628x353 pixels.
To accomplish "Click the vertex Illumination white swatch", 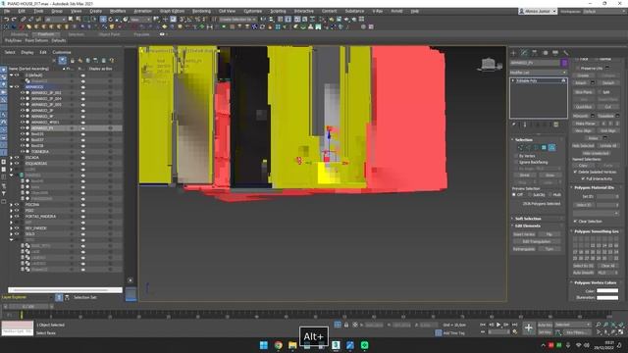I will 607,297.
